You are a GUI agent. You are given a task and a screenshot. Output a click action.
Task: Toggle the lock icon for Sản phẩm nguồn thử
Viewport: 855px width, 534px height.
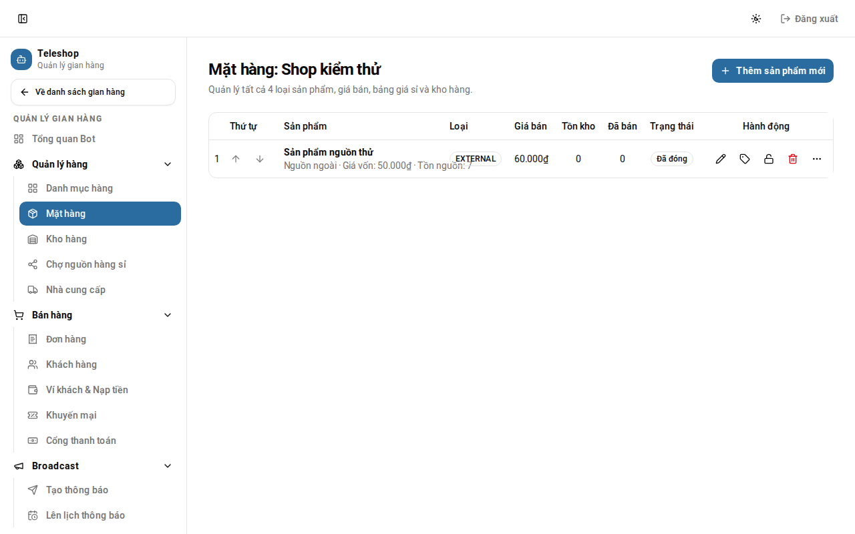tap(769, 159)
